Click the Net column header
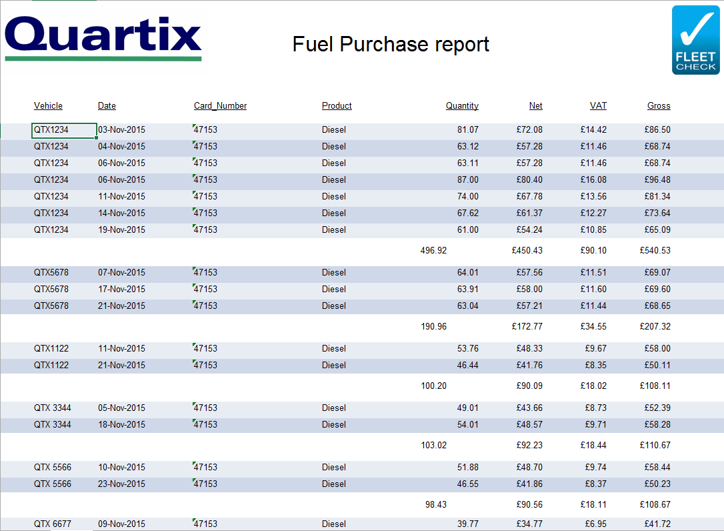Image resolution: width=724 pixels, height=531 pixels. tap(536, 105)
